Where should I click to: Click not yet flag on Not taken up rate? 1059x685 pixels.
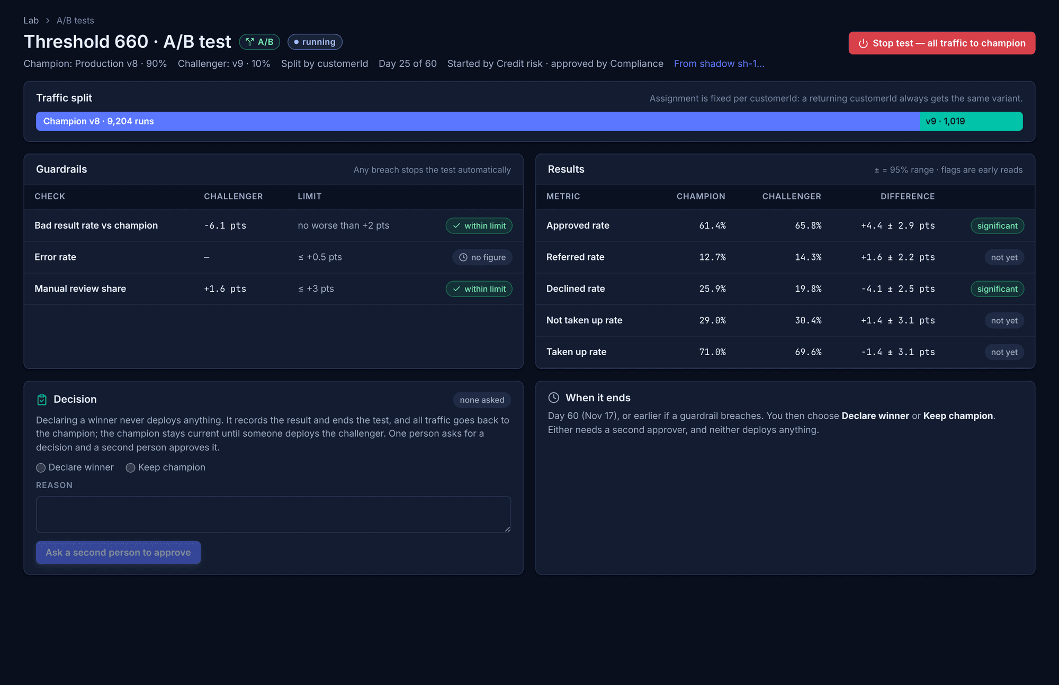pyautogui.click(x=1004, y=321)
